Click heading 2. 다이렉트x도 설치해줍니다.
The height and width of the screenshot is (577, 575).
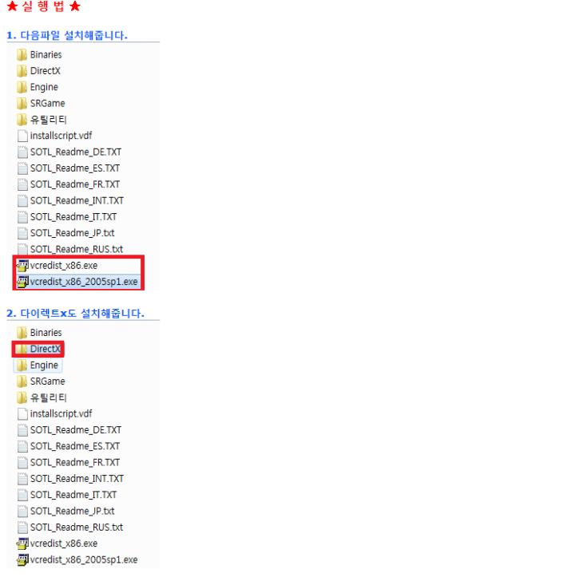(75, 313)
